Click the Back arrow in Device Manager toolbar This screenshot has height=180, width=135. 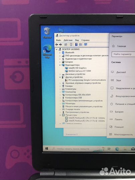tap(56, 45)
